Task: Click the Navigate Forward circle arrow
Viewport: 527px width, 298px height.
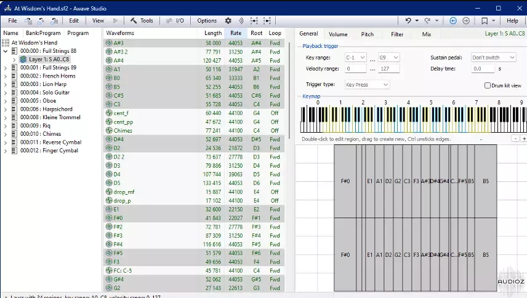Action: pos(466,21)
